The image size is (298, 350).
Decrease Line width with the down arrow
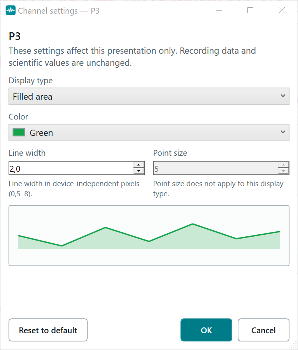pyautogui.click(x=139, y=171)
